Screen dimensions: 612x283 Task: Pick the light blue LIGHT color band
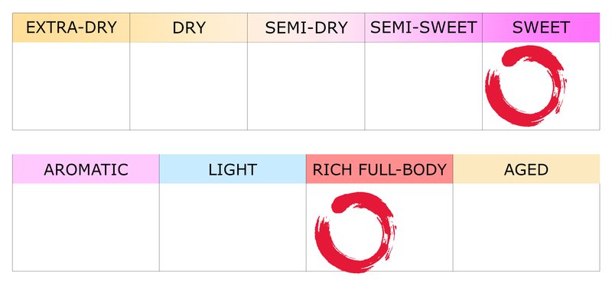(x=233, y=169)
